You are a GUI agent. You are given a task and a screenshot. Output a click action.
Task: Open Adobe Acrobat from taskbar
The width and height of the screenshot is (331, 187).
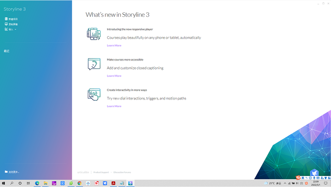pyautogui.click(x=114, y=183)
